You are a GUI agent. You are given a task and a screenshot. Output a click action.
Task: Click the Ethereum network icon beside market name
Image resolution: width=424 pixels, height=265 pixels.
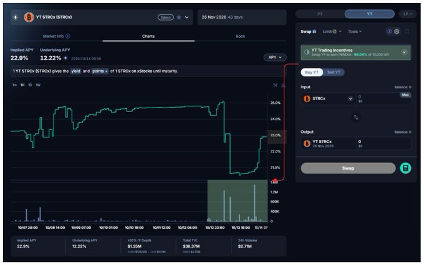coord(16,17)
